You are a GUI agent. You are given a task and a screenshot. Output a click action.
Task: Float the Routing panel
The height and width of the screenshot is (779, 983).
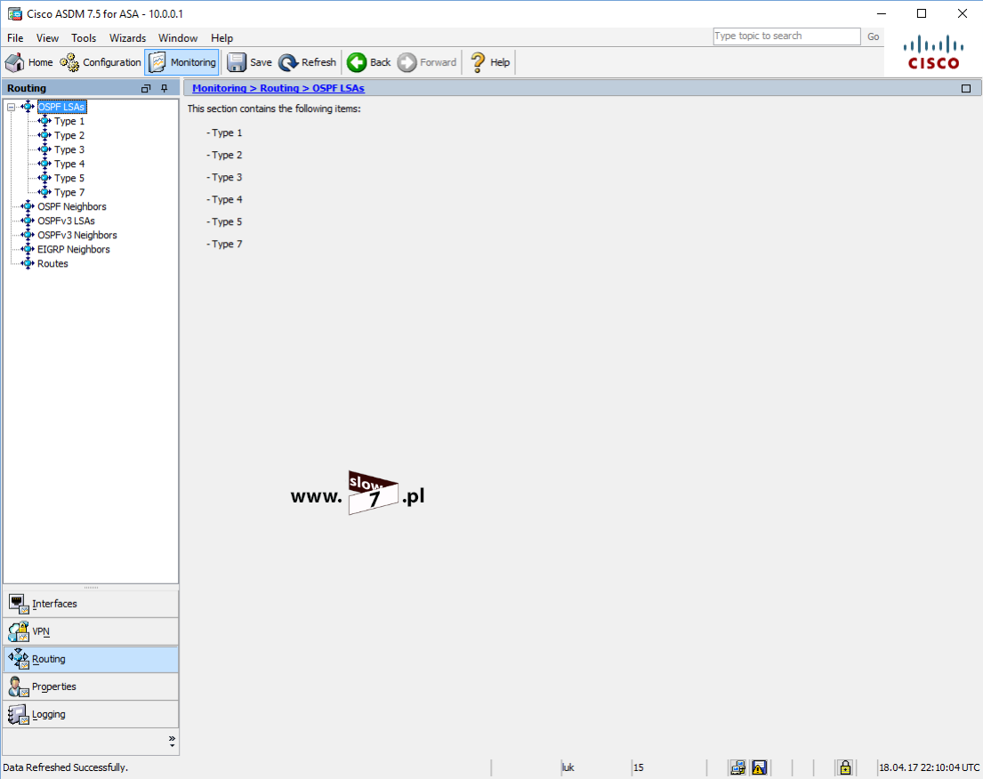point(146,88)
